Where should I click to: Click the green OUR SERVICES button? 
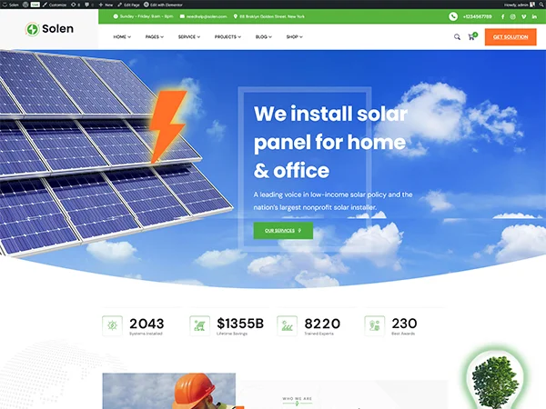(283, 231)
